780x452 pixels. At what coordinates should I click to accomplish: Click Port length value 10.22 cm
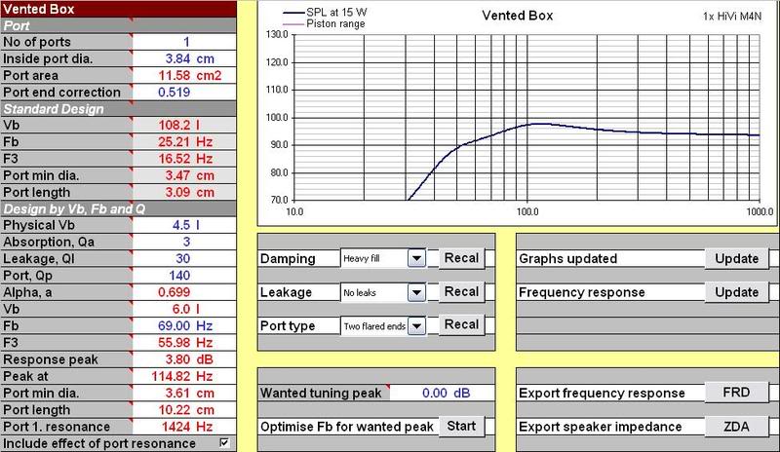186,410
